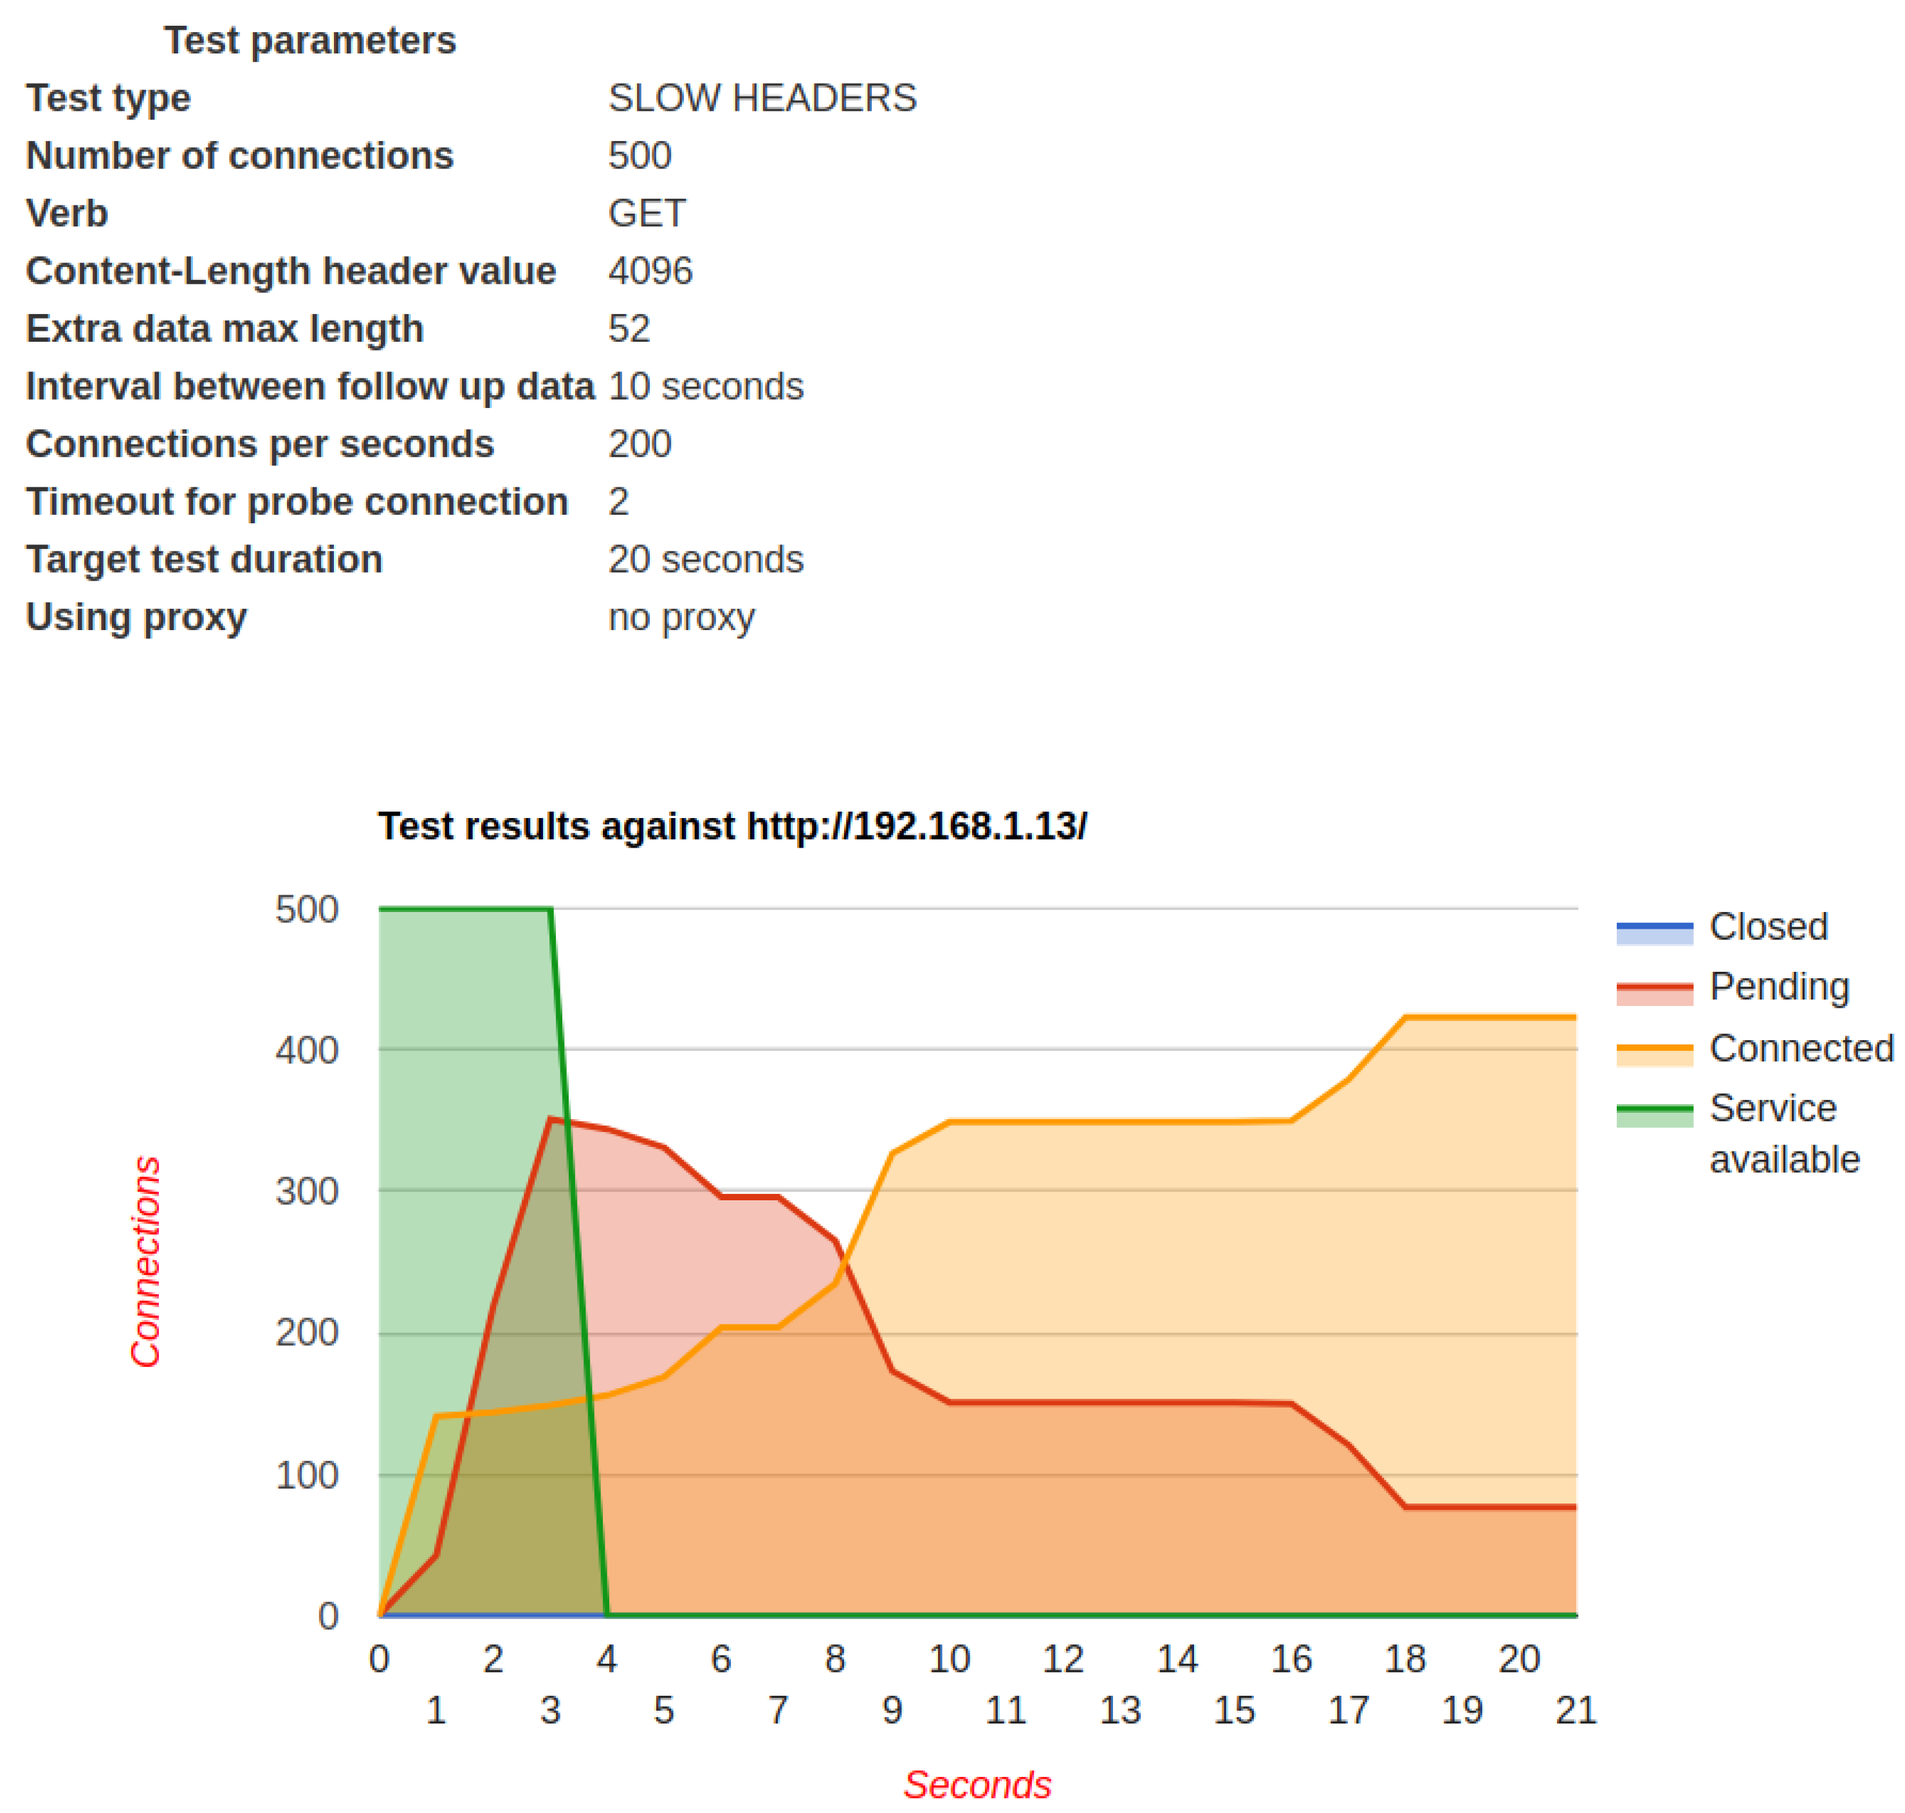Viewport: 1905px width, 1813px height.
Task: Select the 'Connected' legend label
Action: tap(1801, 1048)
